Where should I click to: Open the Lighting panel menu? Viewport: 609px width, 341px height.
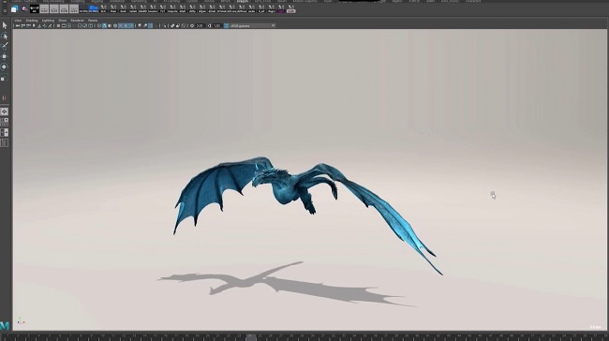(48, 21)
